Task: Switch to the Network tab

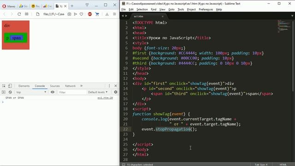Action: tap(70, 86)
